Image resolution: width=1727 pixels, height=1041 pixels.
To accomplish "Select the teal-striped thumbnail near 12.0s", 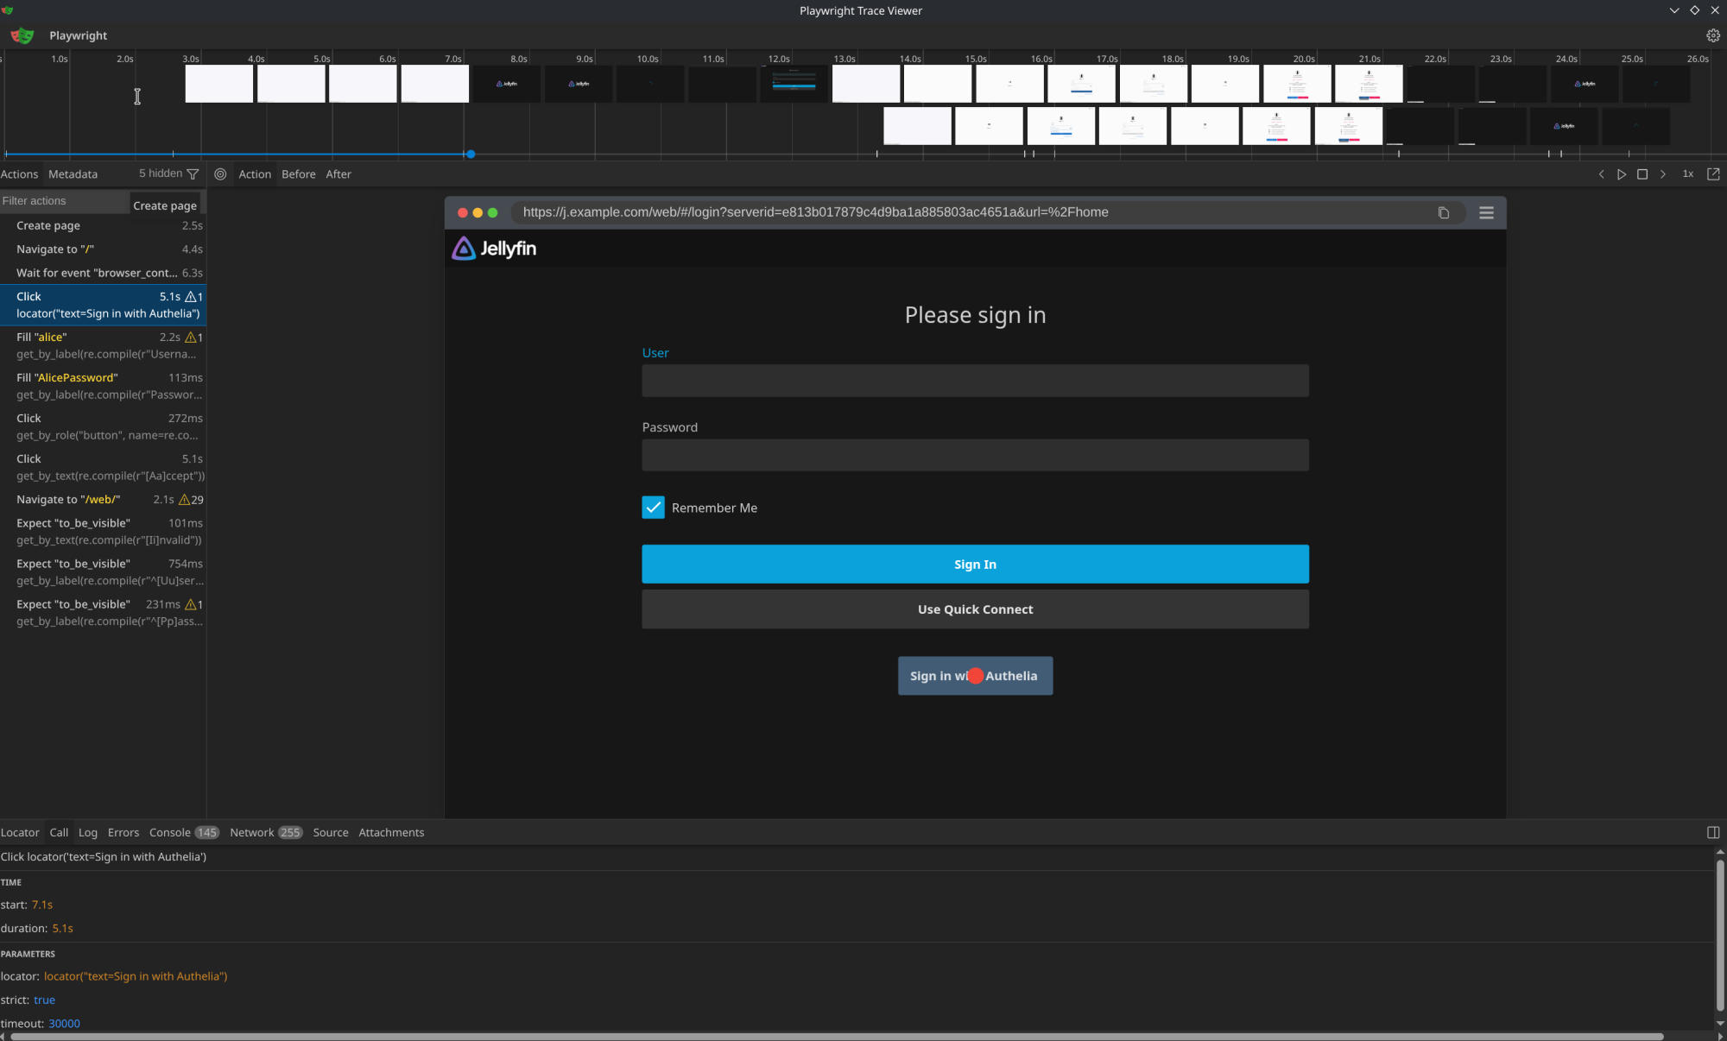I will (x=794, y=84).
